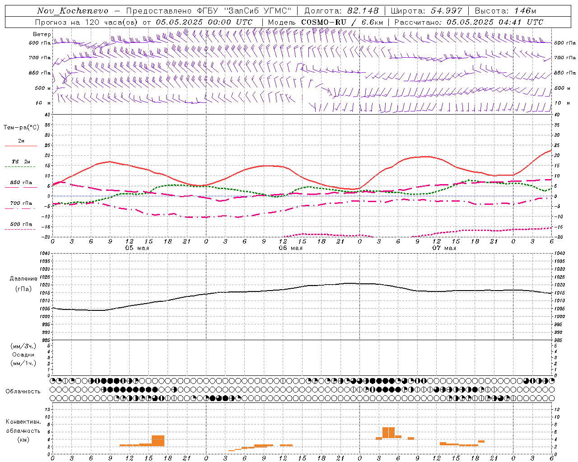The image size is (578, 462).
Task: Click the "(гПа)" unit under Давление
Action: 23,289
